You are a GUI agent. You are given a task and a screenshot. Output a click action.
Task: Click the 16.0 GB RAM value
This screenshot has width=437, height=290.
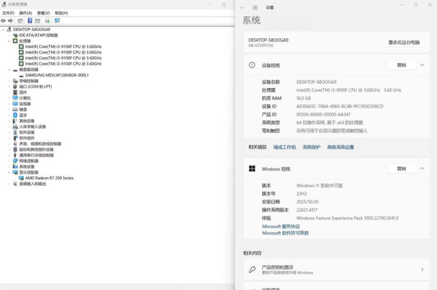[x=303, y=98]
